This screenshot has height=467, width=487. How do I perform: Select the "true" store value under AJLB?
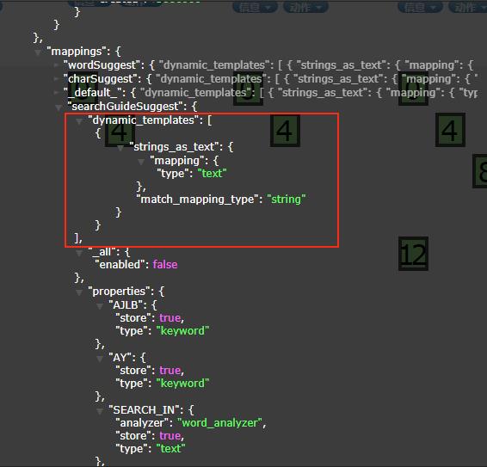pos(170,318)
